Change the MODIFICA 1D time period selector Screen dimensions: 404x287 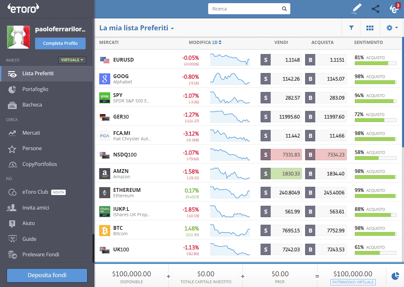tap(216, 42)
